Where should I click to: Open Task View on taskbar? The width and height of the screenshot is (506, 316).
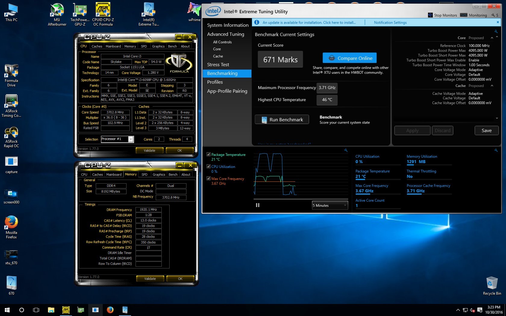tap(36, 310)
